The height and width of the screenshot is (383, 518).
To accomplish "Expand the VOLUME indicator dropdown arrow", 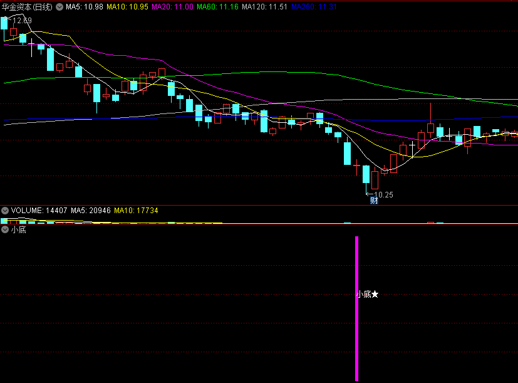I will 5,211.
